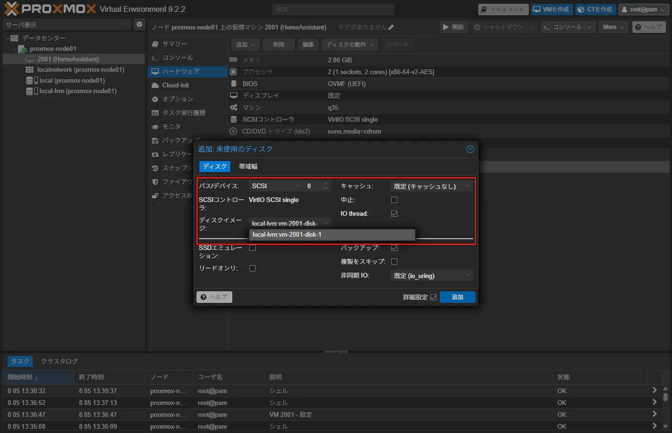Switch to the Tasks (タスク) tab
Screen dimensions: 672x433
click(x=20, y=361)
